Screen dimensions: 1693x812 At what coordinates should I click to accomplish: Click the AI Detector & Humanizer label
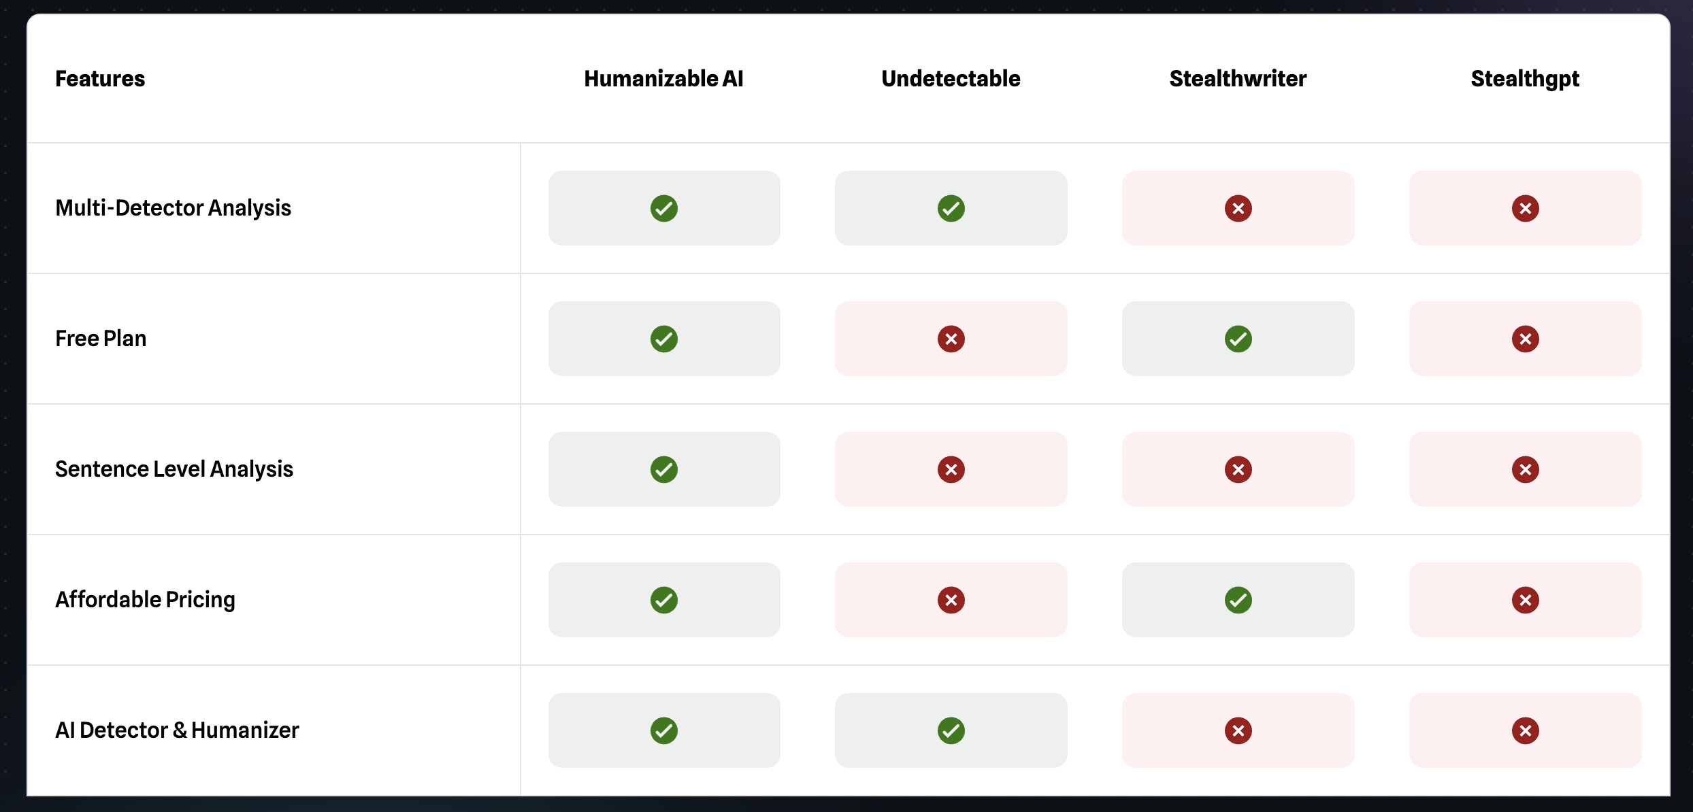(x=177, y=730)
